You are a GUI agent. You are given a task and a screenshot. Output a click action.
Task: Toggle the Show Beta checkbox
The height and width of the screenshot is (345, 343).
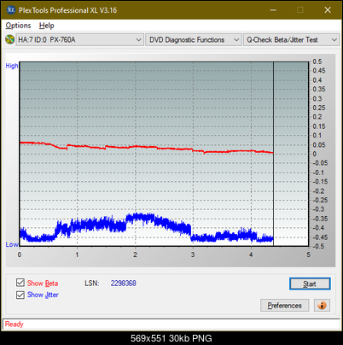click(20, 283)
